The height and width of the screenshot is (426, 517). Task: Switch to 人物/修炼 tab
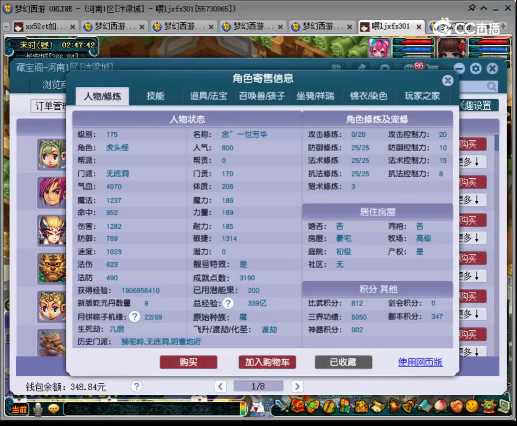(x=102, y=96)
